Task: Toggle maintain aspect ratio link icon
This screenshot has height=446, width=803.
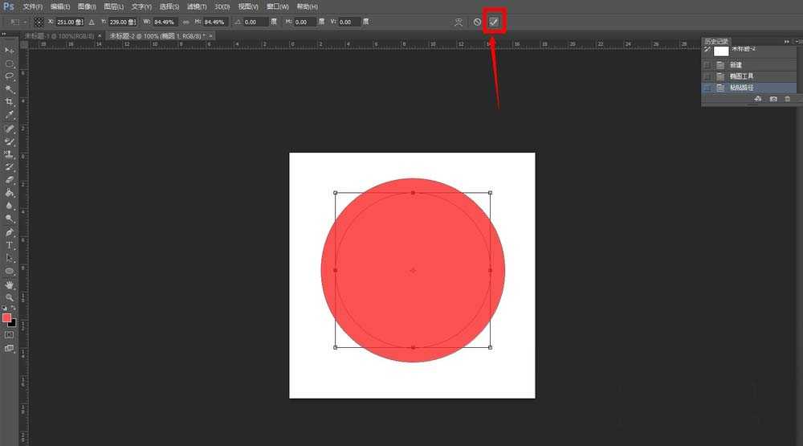Action: (x=185, y=22)
